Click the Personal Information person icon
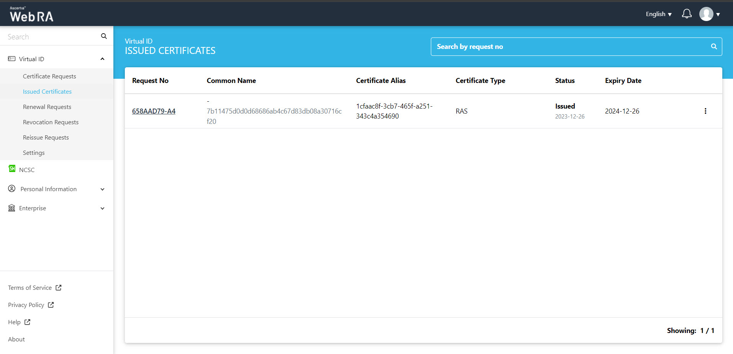The image size is (733, 354). pos(12,188)
